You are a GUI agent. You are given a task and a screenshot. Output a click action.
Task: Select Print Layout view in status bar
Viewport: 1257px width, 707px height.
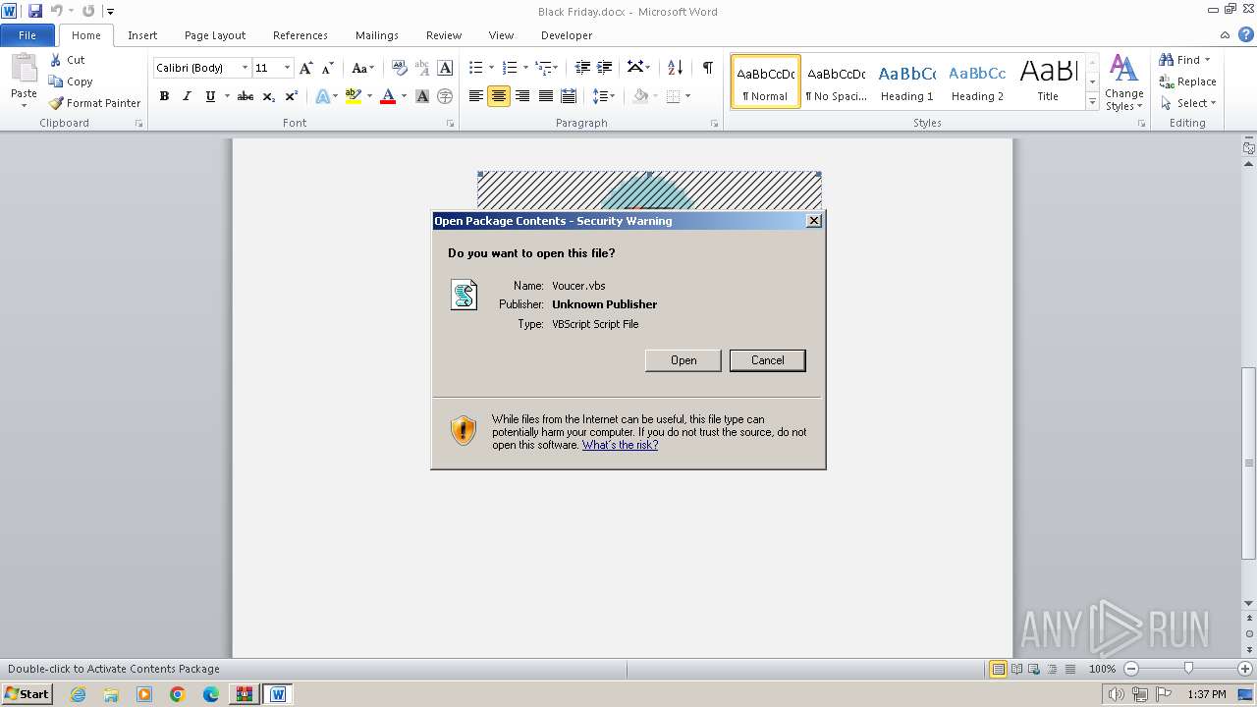[998, 669]
